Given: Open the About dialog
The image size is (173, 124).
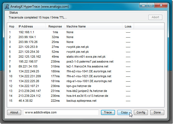Looking at the screenshot, I should [x=14, y=112].
